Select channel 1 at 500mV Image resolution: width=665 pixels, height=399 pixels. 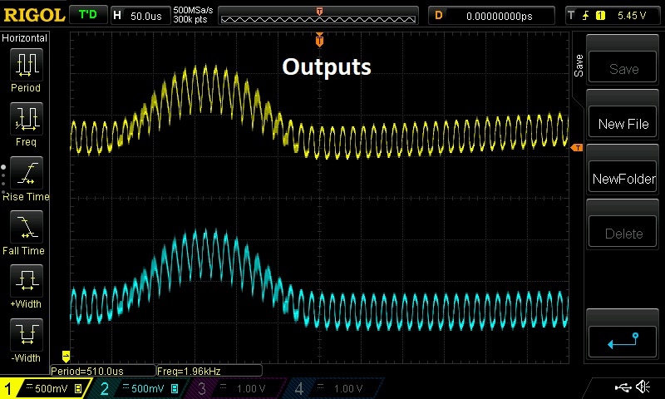(x=46, y=388)
